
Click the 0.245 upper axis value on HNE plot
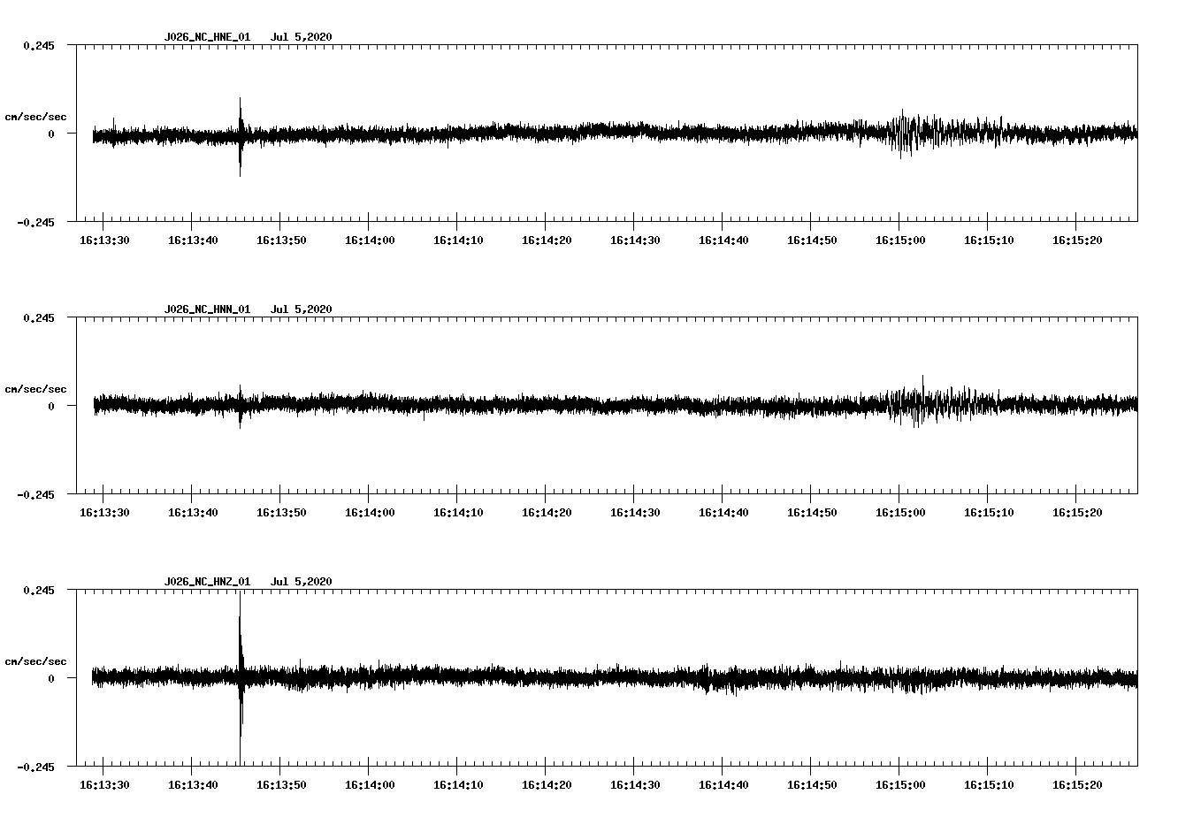click(38, 46)
